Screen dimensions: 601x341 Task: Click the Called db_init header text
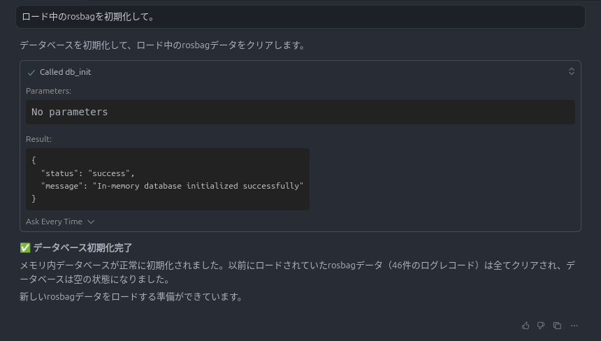65,72
